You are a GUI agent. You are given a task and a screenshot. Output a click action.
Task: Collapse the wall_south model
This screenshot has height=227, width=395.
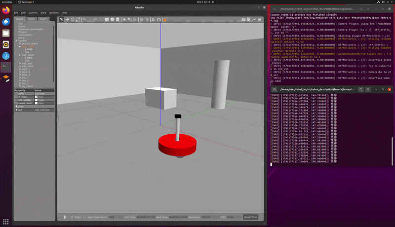coord(20,55)
